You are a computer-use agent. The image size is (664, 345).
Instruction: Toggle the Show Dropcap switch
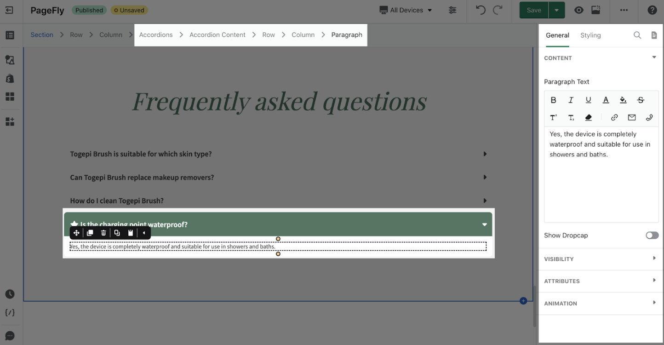(x=652, y=235)
